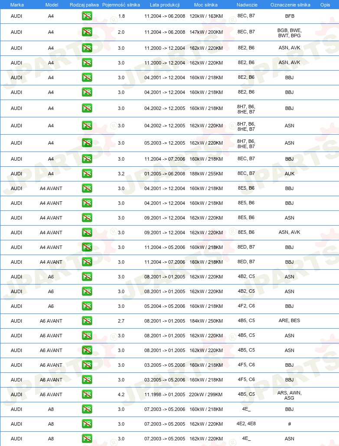Click the fuel icon in the A8 ASN row

[x=87, y=438]
